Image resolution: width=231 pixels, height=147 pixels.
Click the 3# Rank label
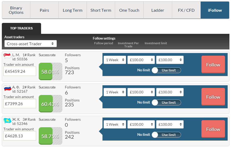pos(29,119)
